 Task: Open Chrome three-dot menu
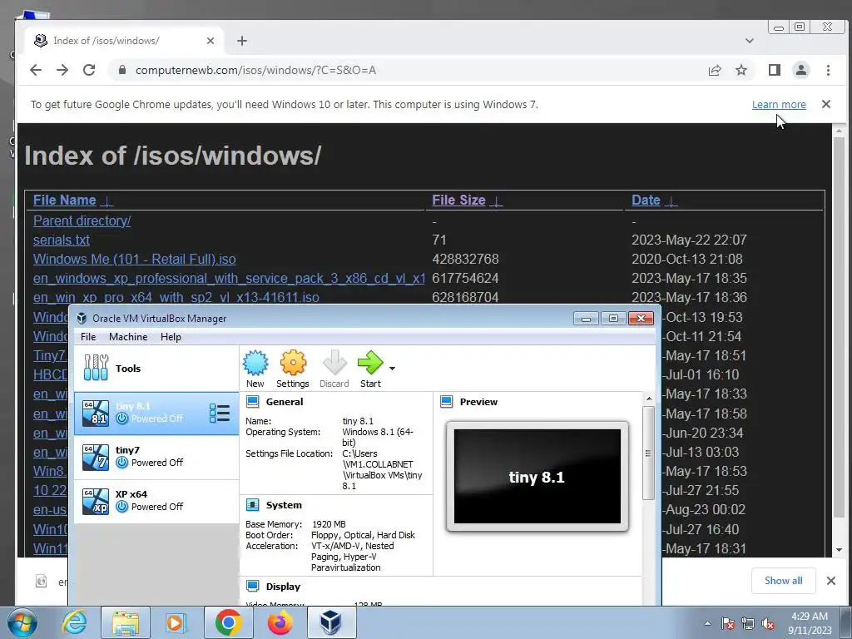(x=828, y=70)
